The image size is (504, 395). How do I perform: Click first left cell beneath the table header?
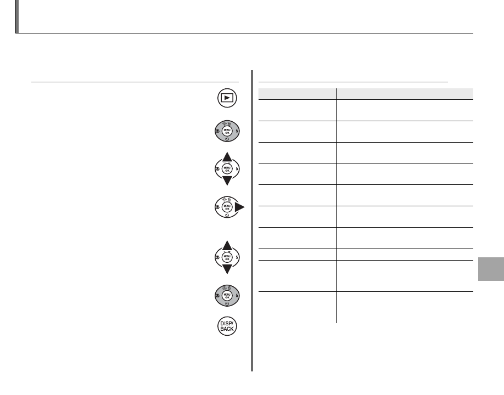click(x=297, y=110)
